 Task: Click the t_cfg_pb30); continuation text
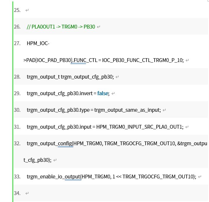pyautogui.click(x=37, y=160)
